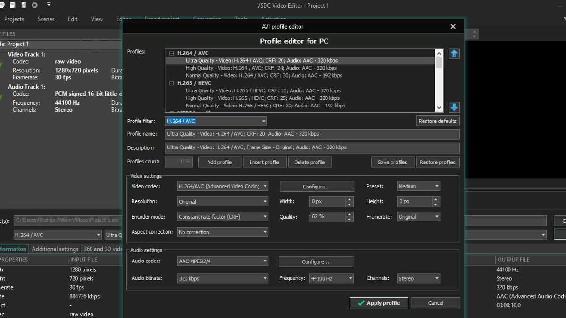Open the Projects menu
The height and width of the screenshot is (318, 566).
pyautogui.click(x=14, y=19)
